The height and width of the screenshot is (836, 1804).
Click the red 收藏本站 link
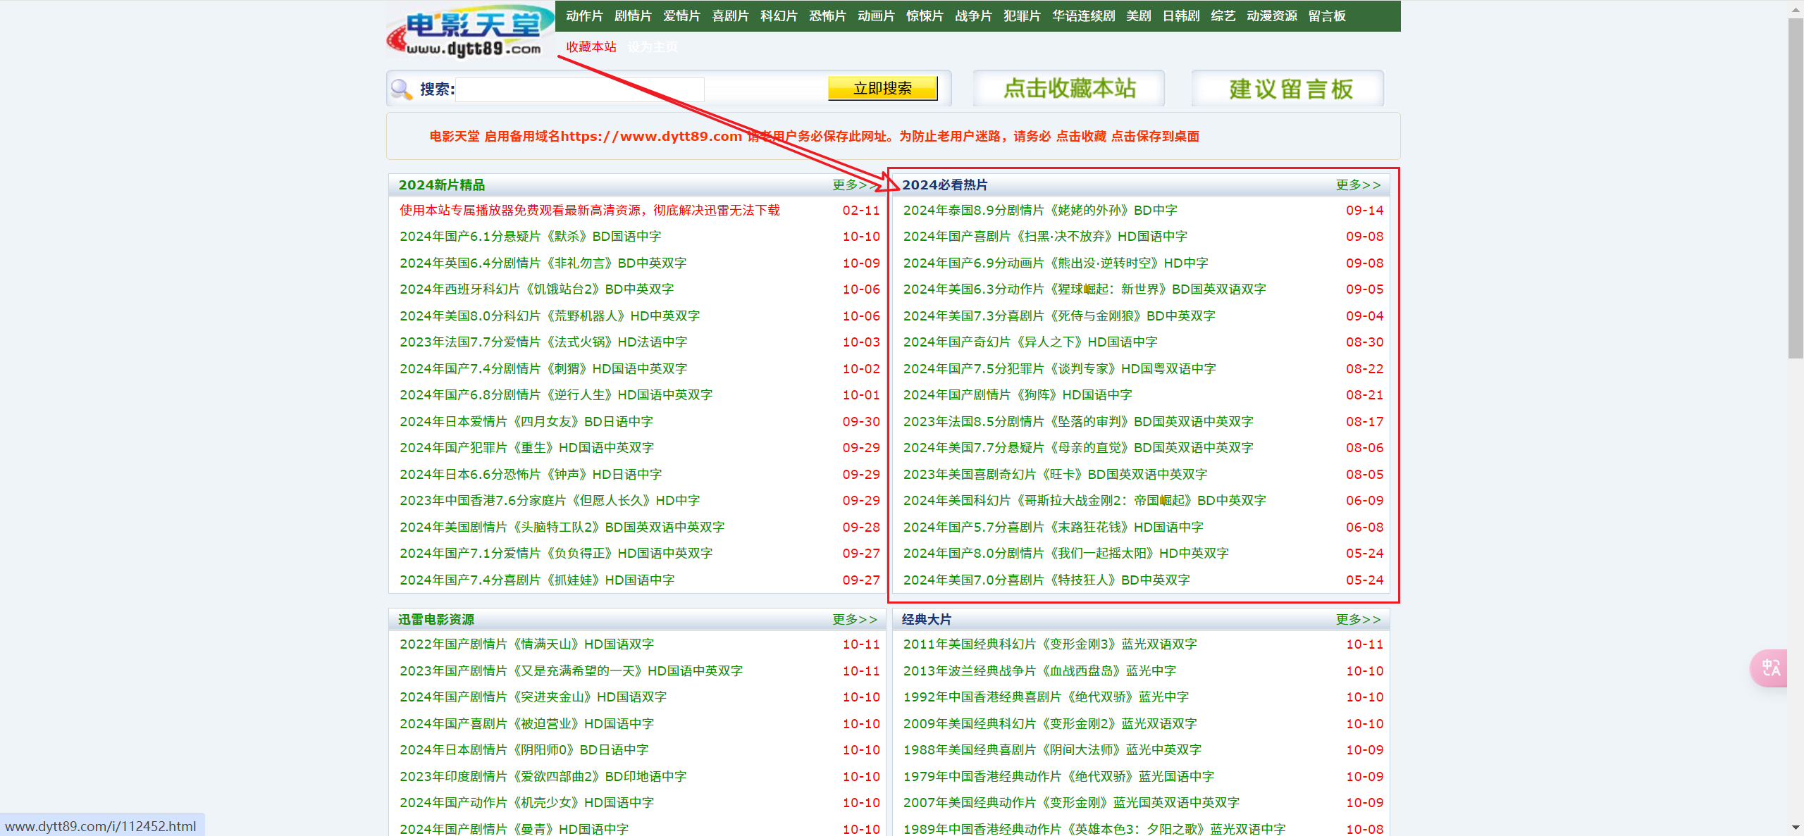tap(591, 47)
